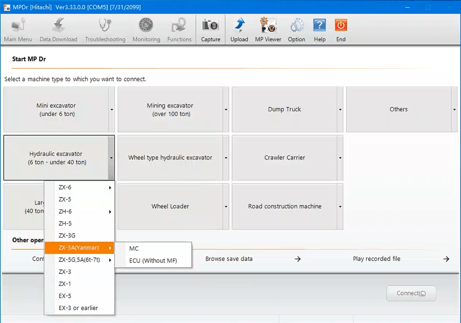Expand the Crawler Carrier dropdown arrow
The height and width of the screenshot is (323, 461).
click(x=340, y=158)
